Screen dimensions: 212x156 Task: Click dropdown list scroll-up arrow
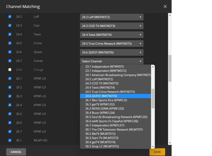point(153,67)
